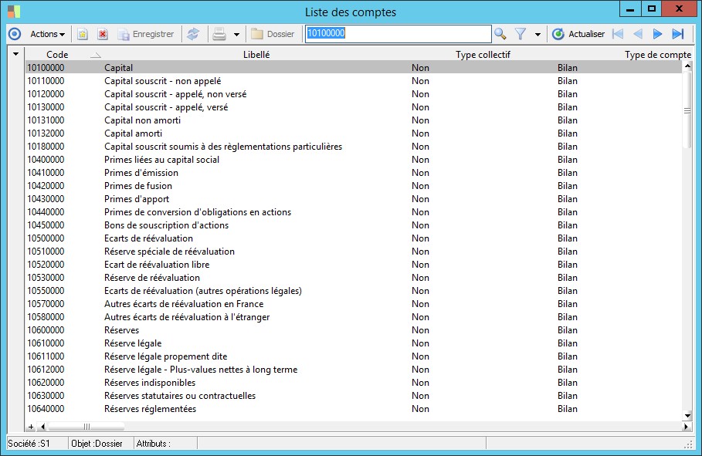Click the printer icon
This screenshot has width=702, height=456.
point(219,34)
